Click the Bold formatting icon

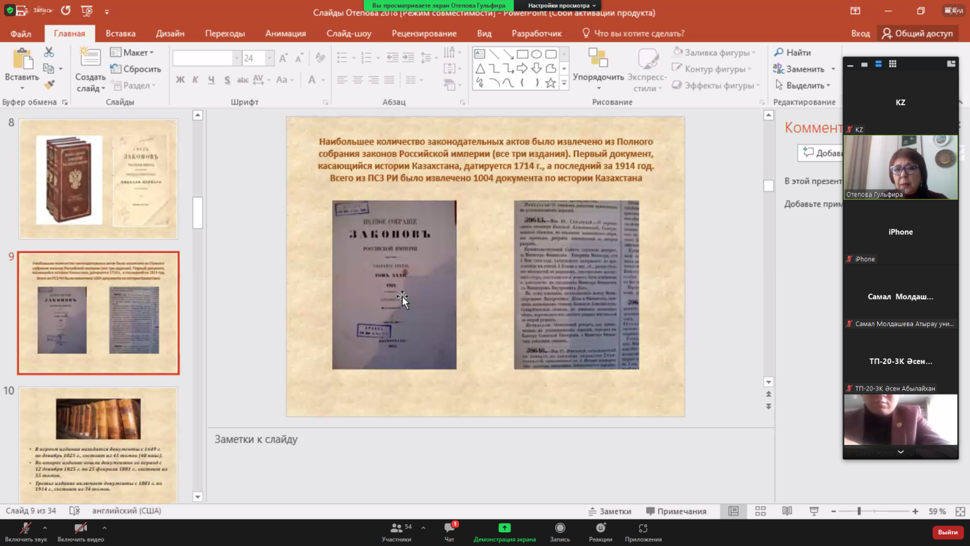[x=180, y=80]
